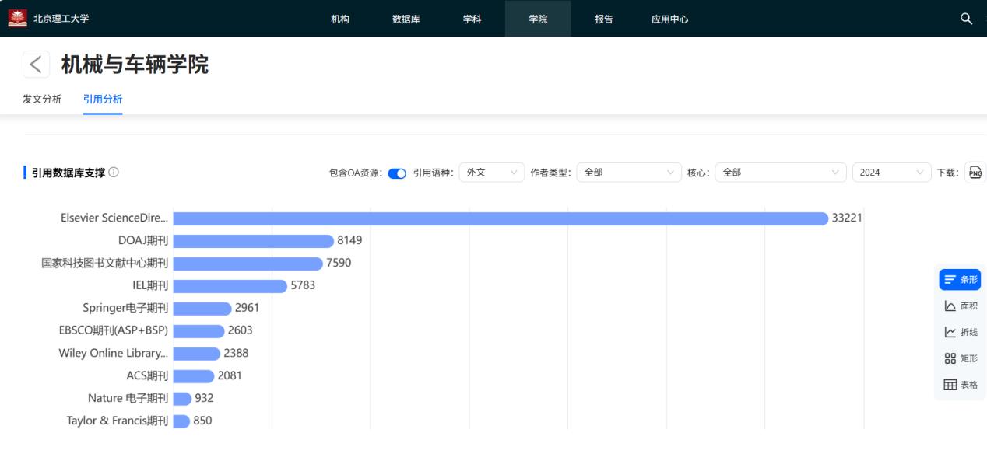
Task: Show data as 表格 table view
Action: tap(960, 385)
